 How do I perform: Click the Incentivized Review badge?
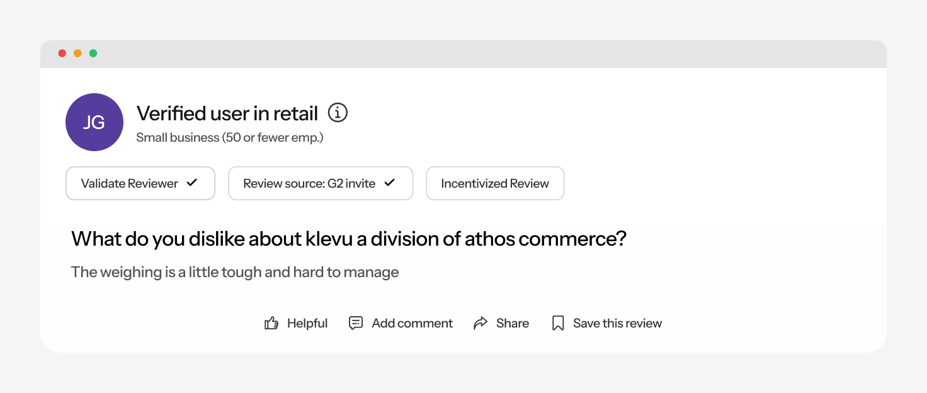495,184
